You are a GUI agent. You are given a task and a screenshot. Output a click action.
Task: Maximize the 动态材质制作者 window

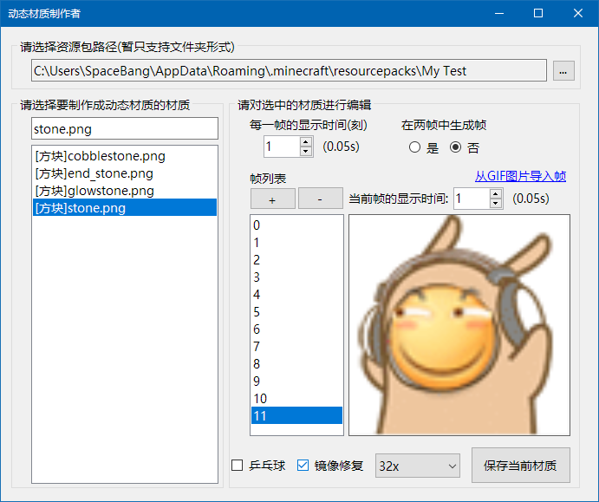coord(538,13)
